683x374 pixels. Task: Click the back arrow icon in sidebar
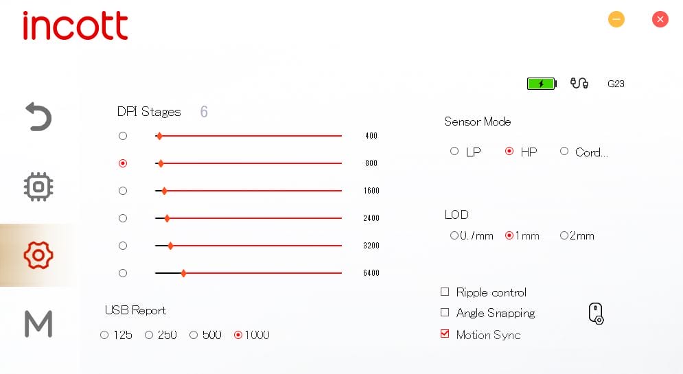coord(38,117)
